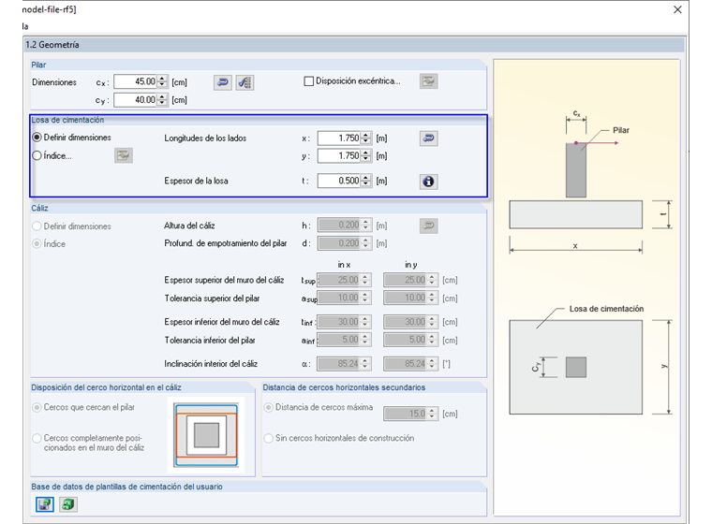The width and height of the screenshot is (712, 524).
Task: Select Definir dimensiones for Losa de cimentación
Action: point(37,138)
